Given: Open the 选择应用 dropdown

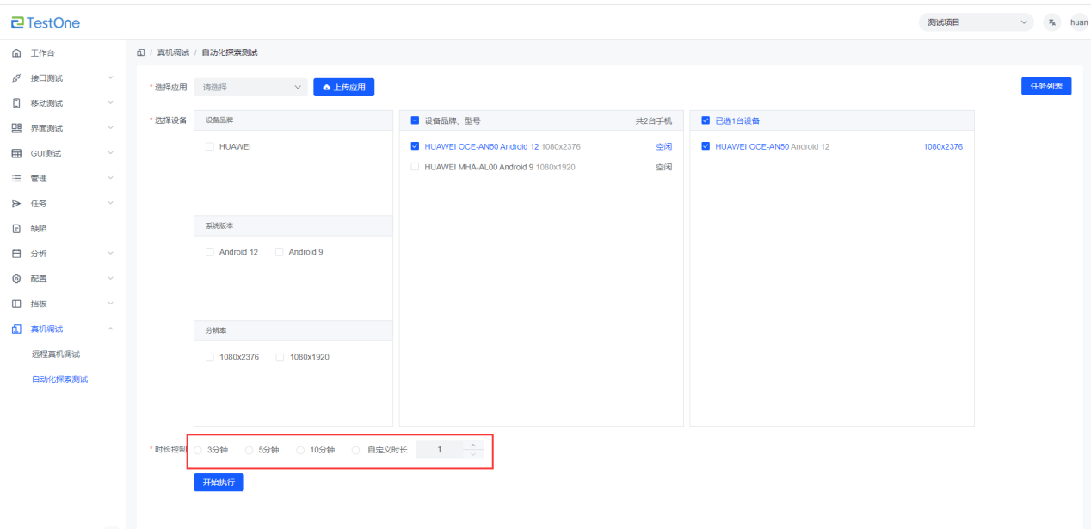Looking at the screenshot, I should tap(250, 87).
